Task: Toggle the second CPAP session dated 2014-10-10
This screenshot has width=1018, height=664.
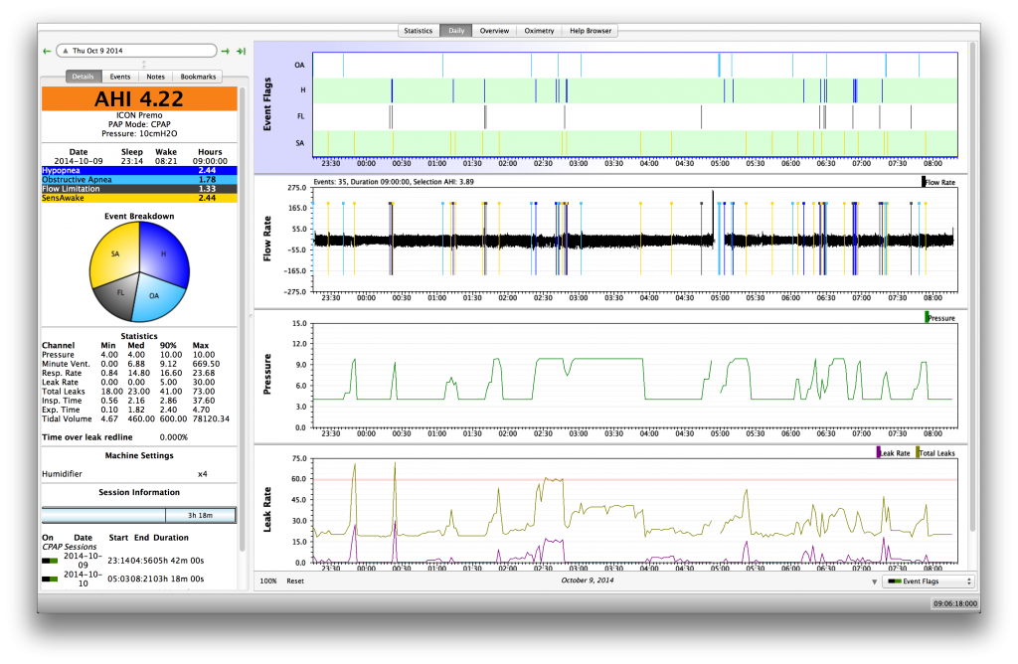Action: 49,578
